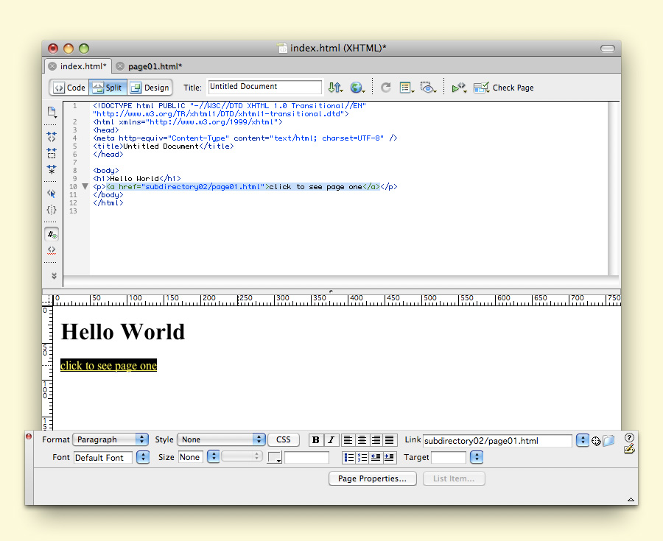The height and width of the screenshot is (541, 663).
Task: Click the File Management icon
Action: [335, 88]
